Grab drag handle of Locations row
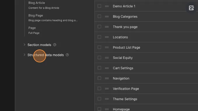Viewport: 198px width, 111px height. [107, 37]
